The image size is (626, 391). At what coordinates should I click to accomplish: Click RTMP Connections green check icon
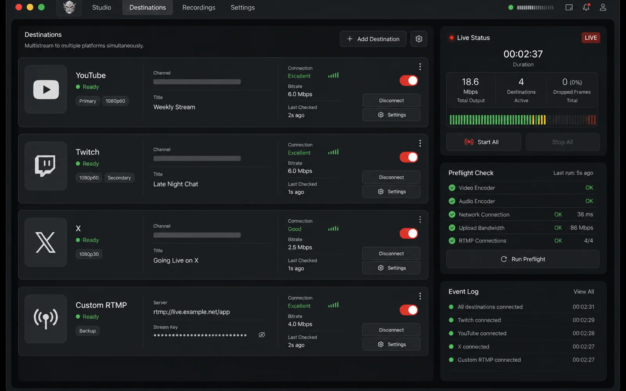[452, 241]
